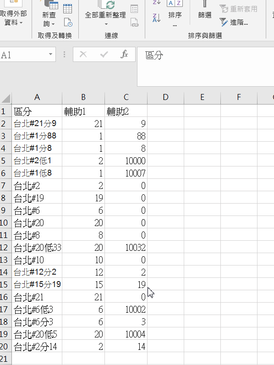Click header cell 輔助2
Screen dimensions: 274x365
click(126, 111)
